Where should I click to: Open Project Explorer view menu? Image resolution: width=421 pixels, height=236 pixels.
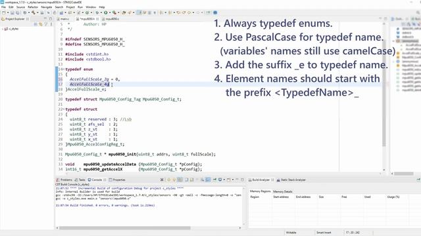point(51,24)
